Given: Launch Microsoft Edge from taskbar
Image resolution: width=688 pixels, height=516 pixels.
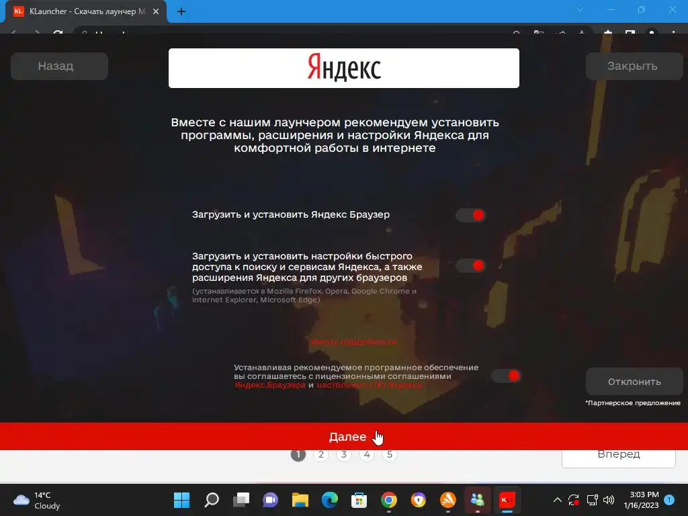Looking at the screenshot, I should point(329,500).
